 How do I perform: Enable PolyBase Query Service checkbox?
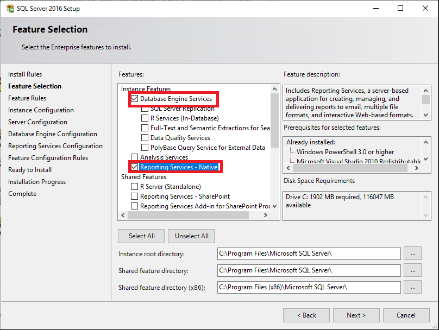tap(145, 148)
